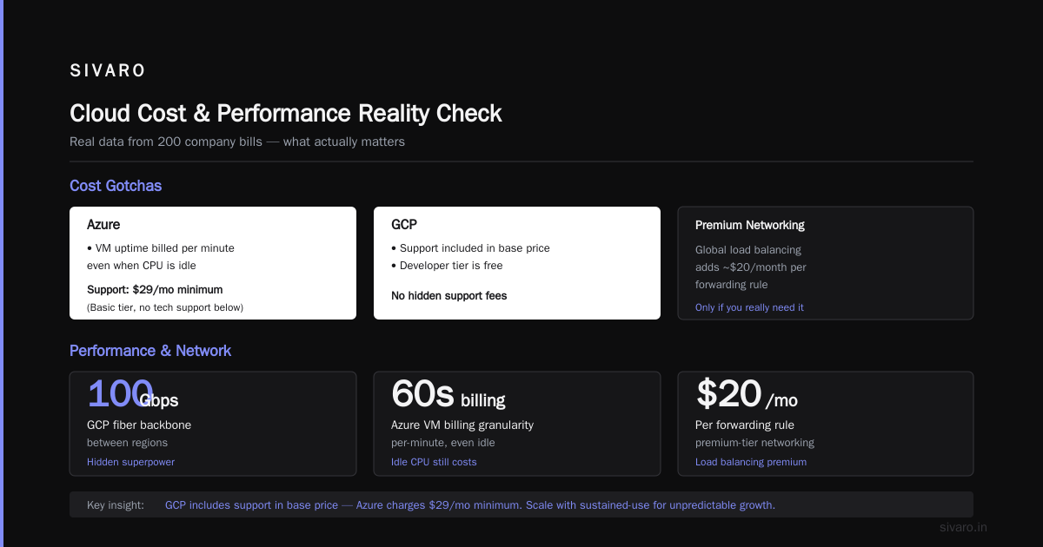Screen dimensions: 1043x547
Task: Click the 'Real data from 200 company bills' subtitle
Action: click(237, 142)
